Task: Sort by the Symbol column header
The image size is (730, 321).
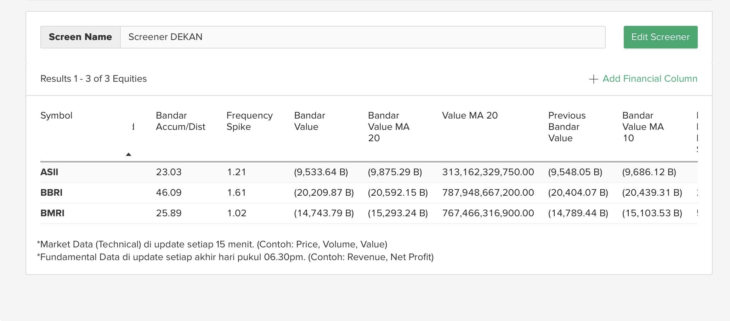Action: point(56,116)
